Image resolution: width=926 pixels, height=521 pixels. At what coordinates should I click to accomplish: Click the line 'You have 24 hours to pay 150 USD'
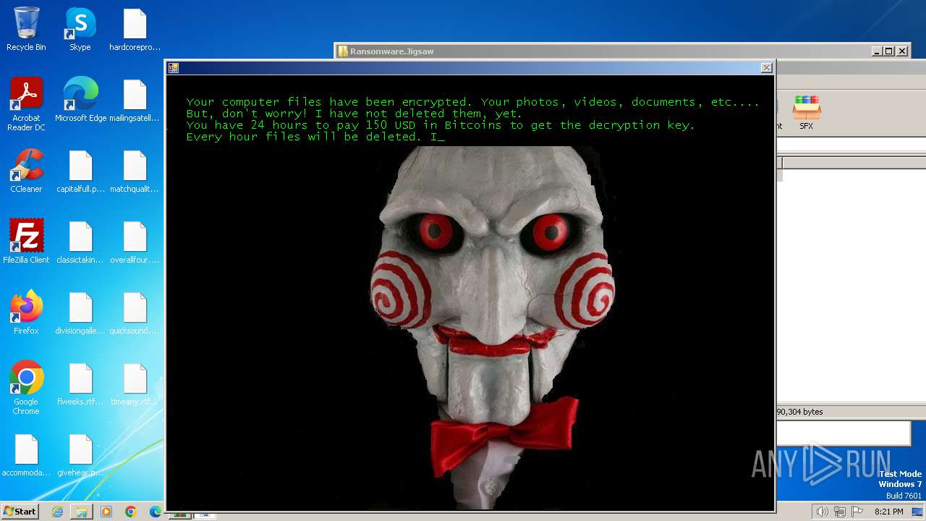click(300, 125)
